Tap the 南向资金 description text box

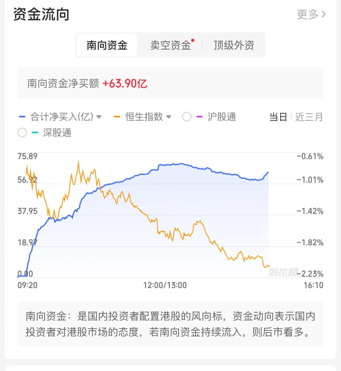point(170,324)
